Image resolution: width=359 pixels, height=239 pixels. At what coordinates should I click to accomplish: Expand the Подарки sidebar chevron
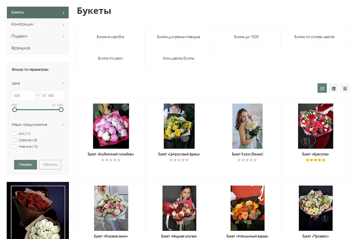64,37
